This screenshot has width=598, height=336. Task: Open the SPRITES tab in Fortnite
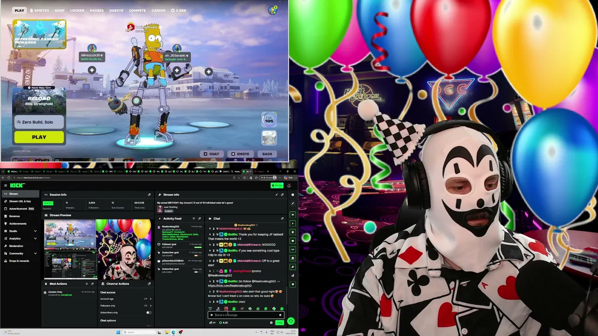tap(39, 10)
